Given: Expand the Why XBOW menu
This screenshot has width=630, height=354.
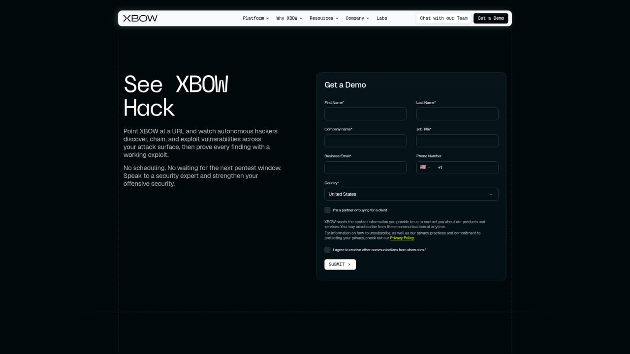Looking at the screenshot, I should pos(289,18).
